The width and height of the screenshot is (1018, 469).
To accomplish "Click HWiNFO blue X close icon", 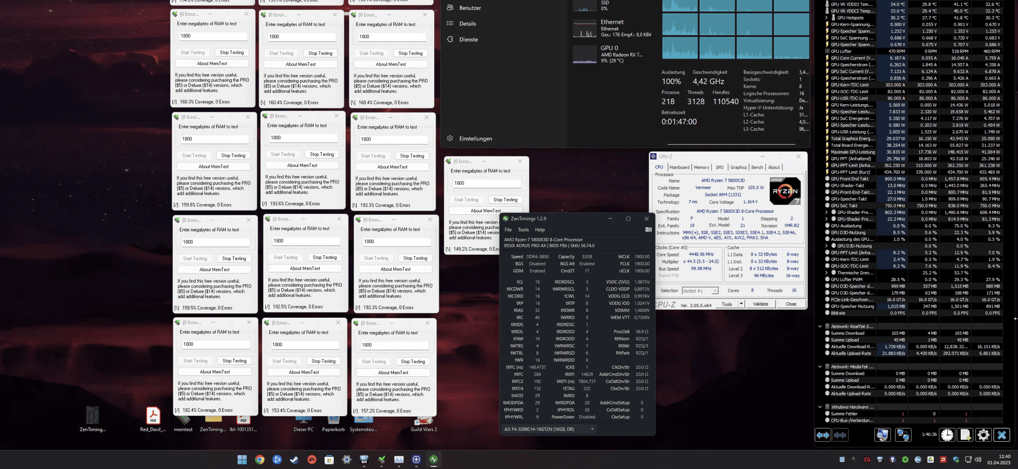I will (1001, 435).
